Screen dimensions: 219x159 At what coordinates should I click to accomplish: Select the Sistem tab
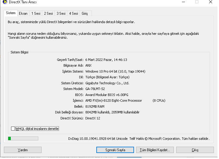pyautogui.click(x=10, y=13)
